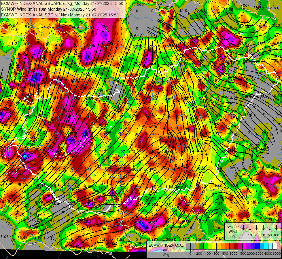Click station value 23.5
Viewport: 282px width, 259px height.
click(219, 221)
